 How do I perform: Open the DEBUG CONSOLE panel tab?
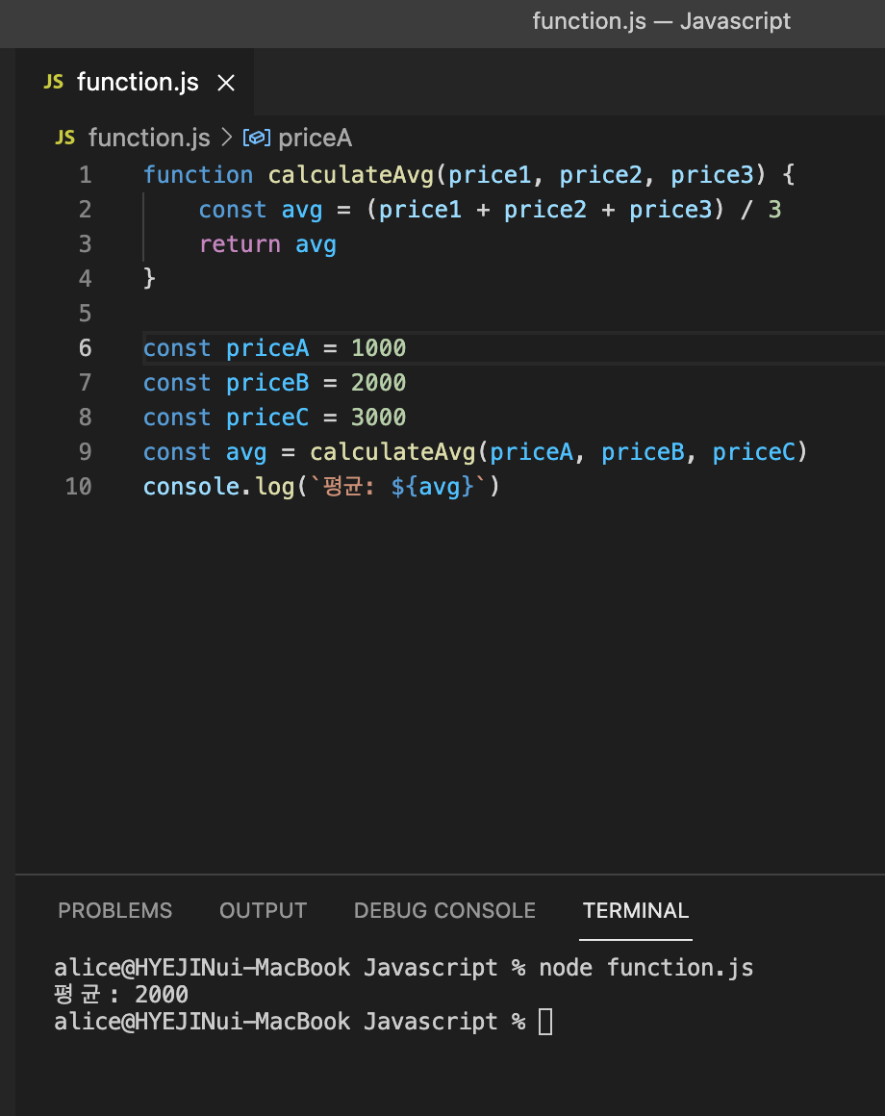click(444, 910)
